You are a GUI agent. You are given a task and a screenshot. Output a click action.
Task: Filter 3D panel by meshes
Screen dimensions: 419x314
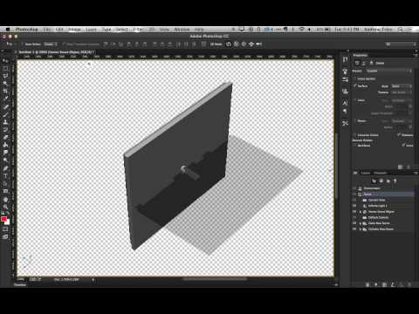381,181
